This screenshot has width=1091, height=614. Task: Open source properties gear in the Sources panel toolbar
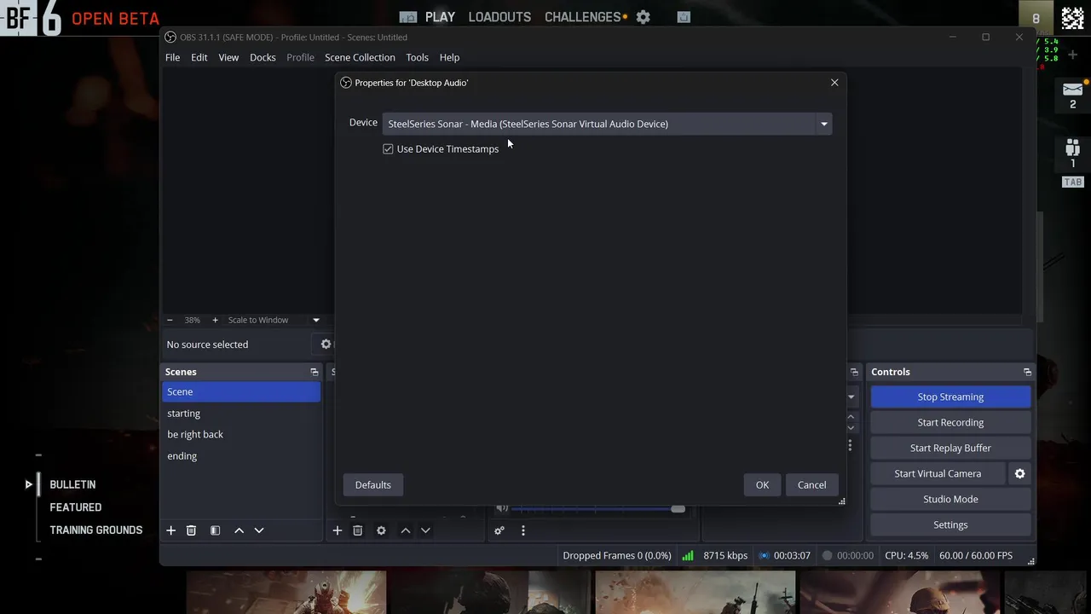pos(381,530)
